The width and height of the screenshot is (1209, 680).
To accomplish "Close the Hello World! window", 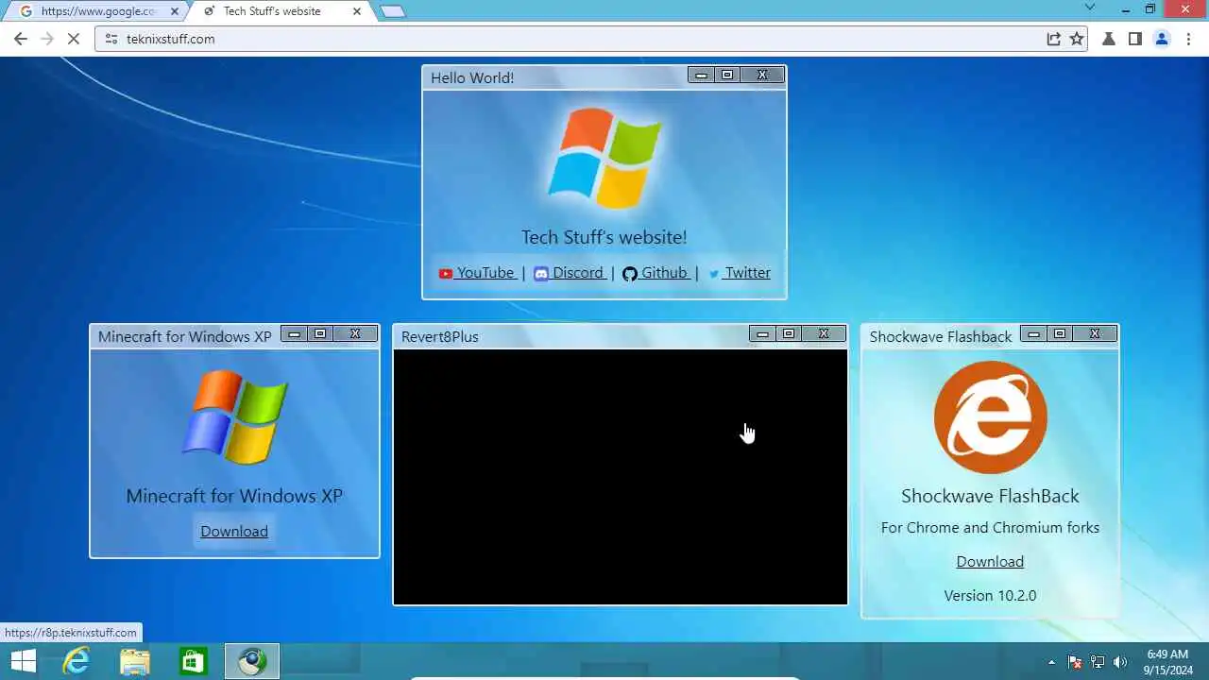I will [762, 75].
